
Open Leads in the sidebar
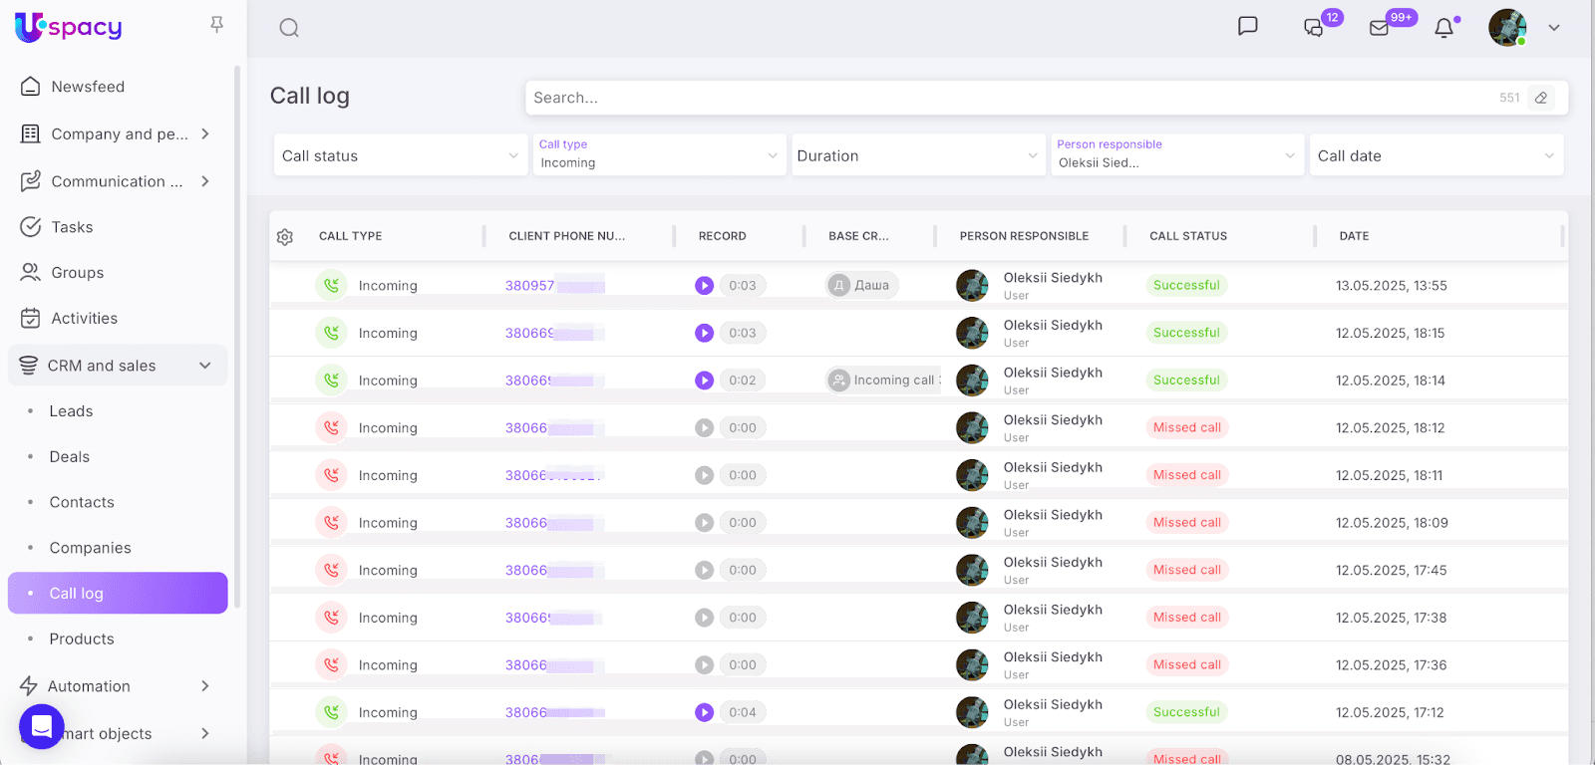click(71, 411)
